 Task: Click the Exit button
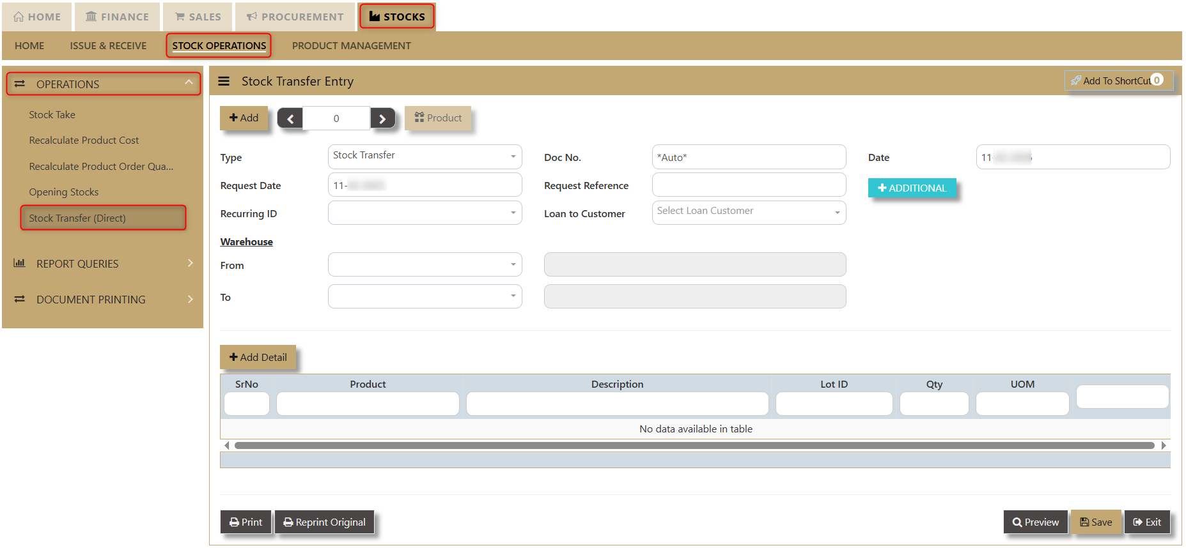1147,522
